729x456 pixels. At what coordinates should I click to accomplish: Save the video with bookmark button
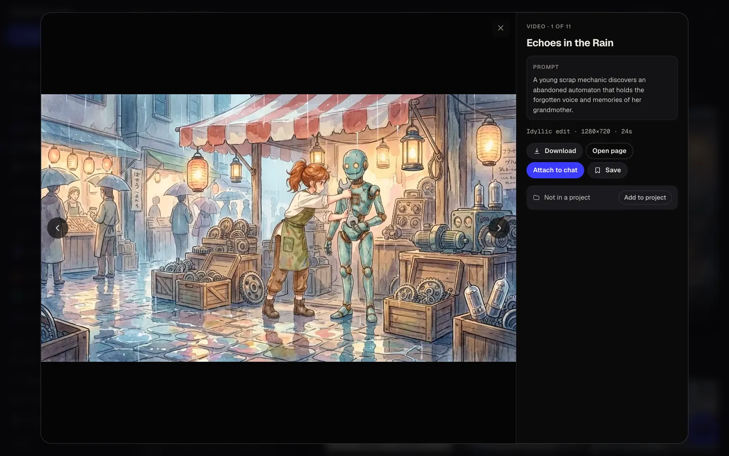tap(607, 170)
